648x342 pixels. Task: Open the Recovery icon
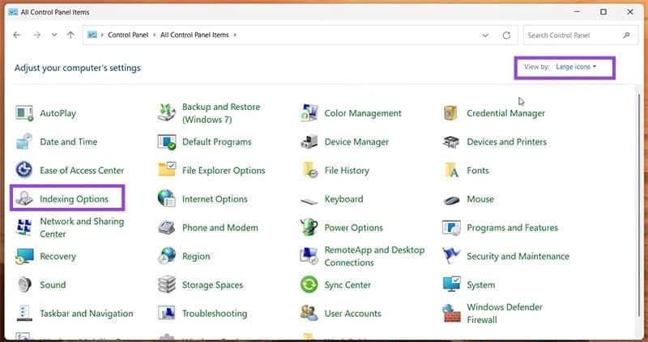tap(24, 255)
